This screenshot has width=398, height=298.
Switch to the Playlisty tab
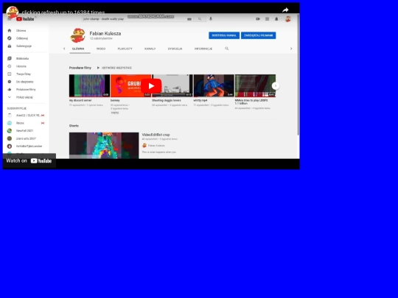pos(125,49)
